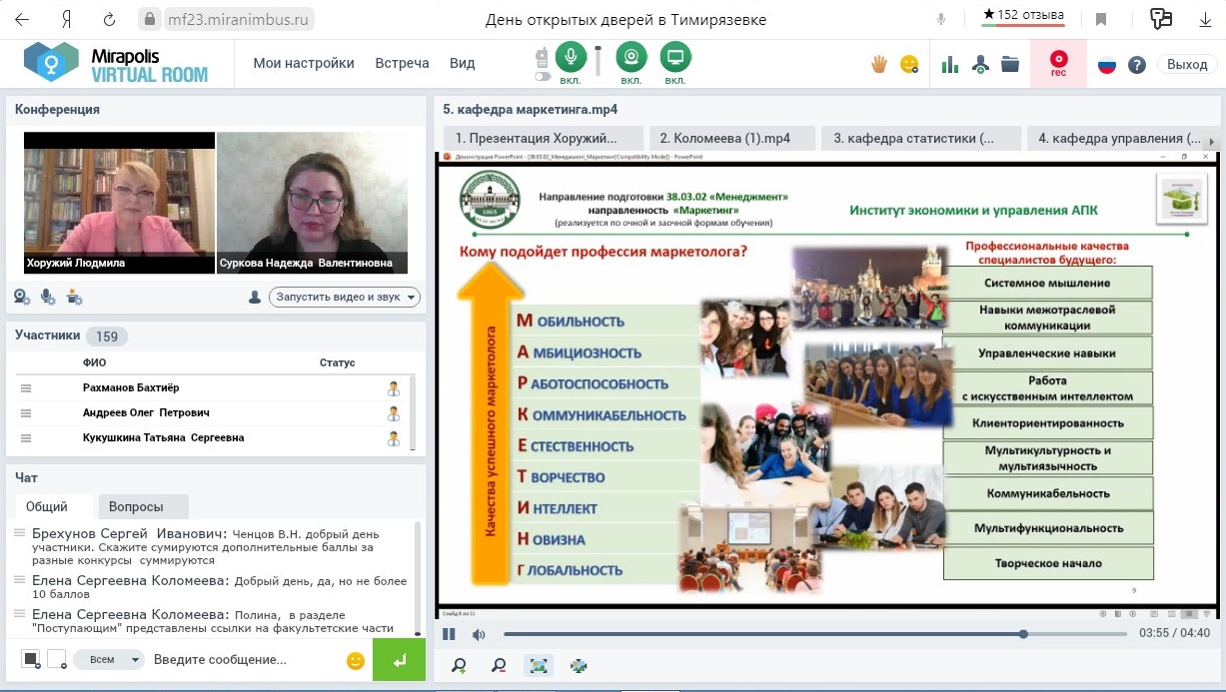
Task: Toggle screen sharing button
Action: [675, 58]
